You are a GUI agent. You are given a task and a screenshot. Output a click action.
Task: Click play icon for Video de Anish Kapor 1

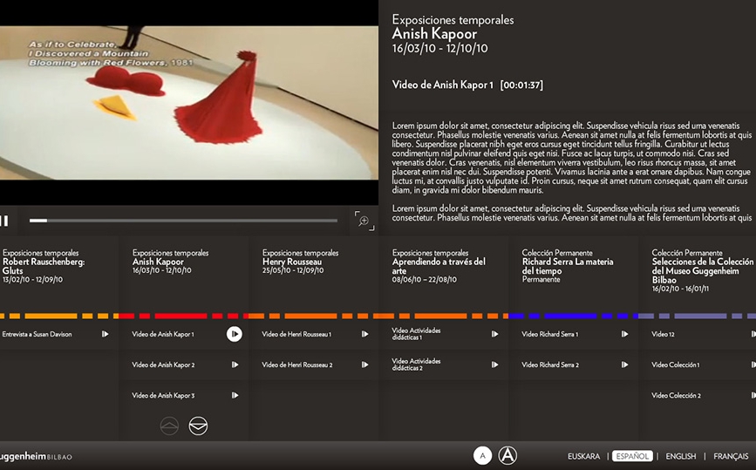click(x=235, y=334)
